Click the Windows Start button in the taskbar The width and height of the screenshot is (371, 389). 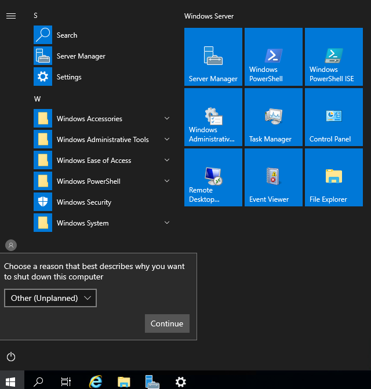(10, 381)
